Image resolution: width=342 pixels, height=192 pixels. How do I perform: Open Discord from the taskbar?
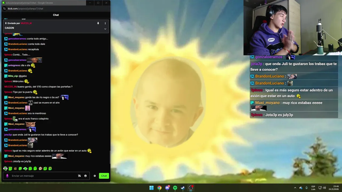(167, 188)
